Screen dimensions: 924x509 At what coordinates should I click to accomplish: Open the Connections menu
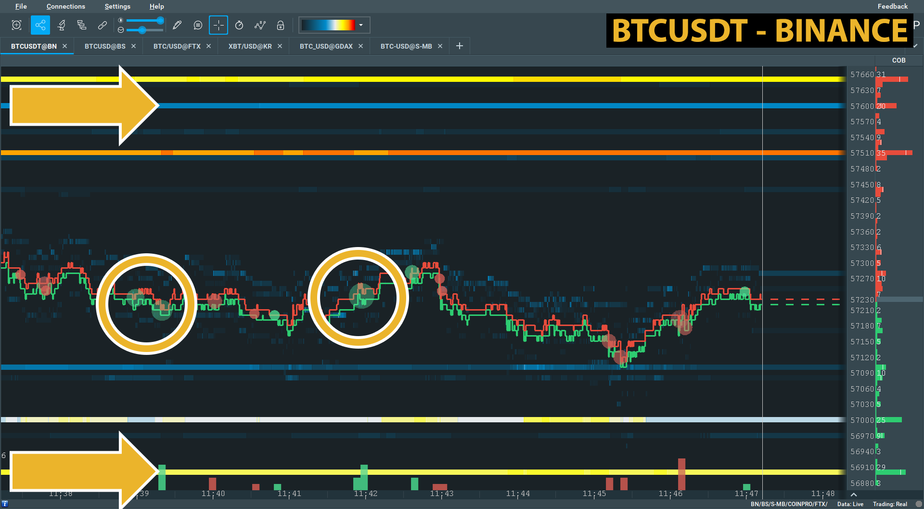click(x=65, y=6)
